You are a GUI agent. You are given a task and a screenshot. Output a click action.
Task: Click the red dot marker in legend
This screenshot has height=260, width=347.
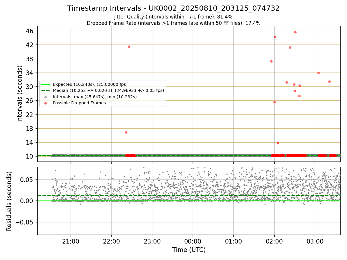pyautogui.click(x=45, y=103)
